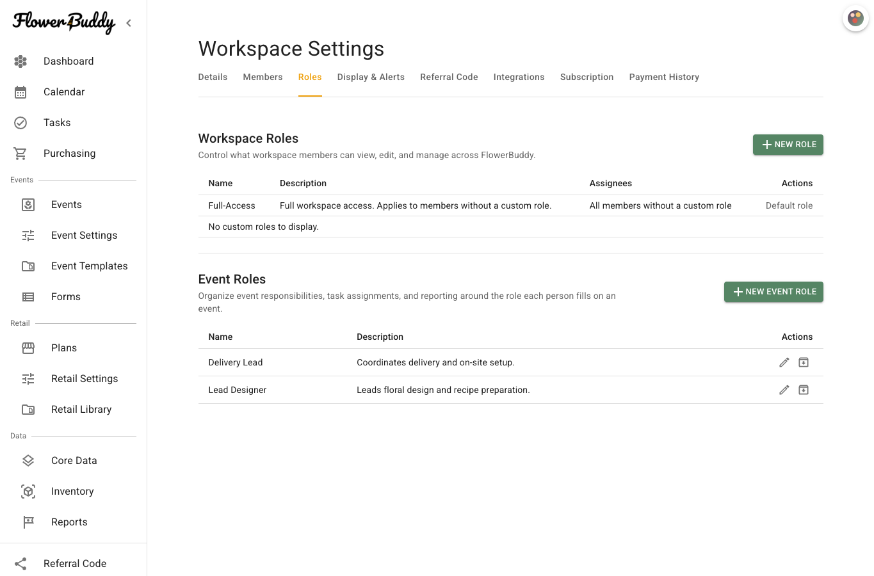Open the Dashboard icon in the sidebar
The image size is (874, 576).
[20, 61]
